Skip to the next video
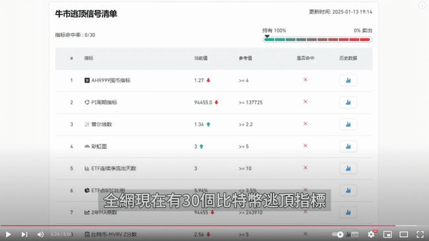 24,234
